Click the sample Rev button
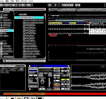The height and width of the screenshot is (99, 106). (x=50, y=73)
